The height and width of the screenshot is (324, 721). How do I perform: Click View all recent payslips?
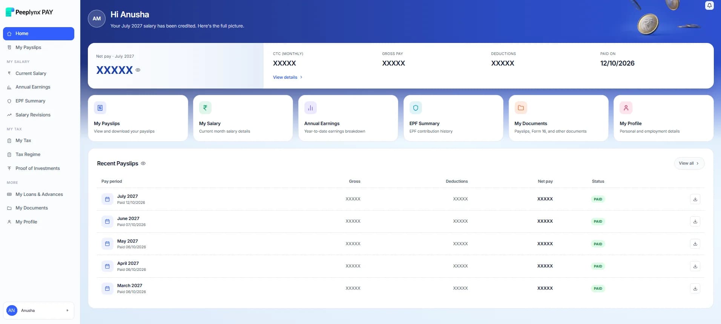pyautogui.click(x=689, y=163)
